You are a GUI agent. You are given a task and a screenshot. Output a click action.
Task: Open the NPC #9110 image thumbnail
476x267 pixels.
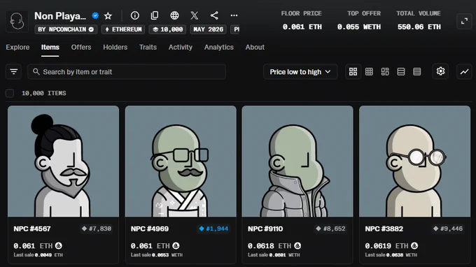[x=297, y=161]
